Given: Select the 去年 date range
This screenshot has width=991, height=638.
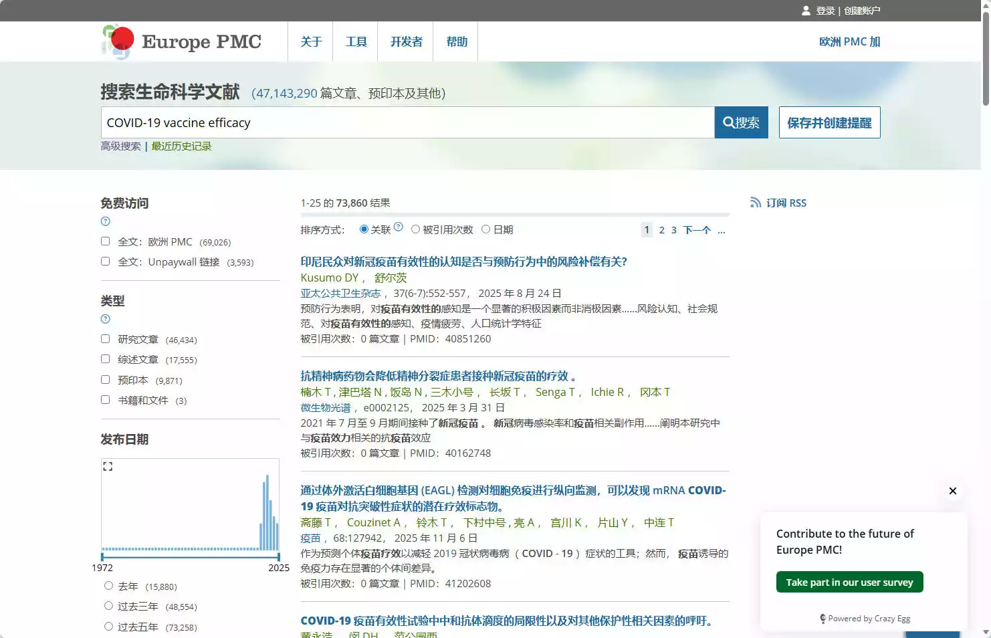Looking at the screenshot, I should (108, 586).
